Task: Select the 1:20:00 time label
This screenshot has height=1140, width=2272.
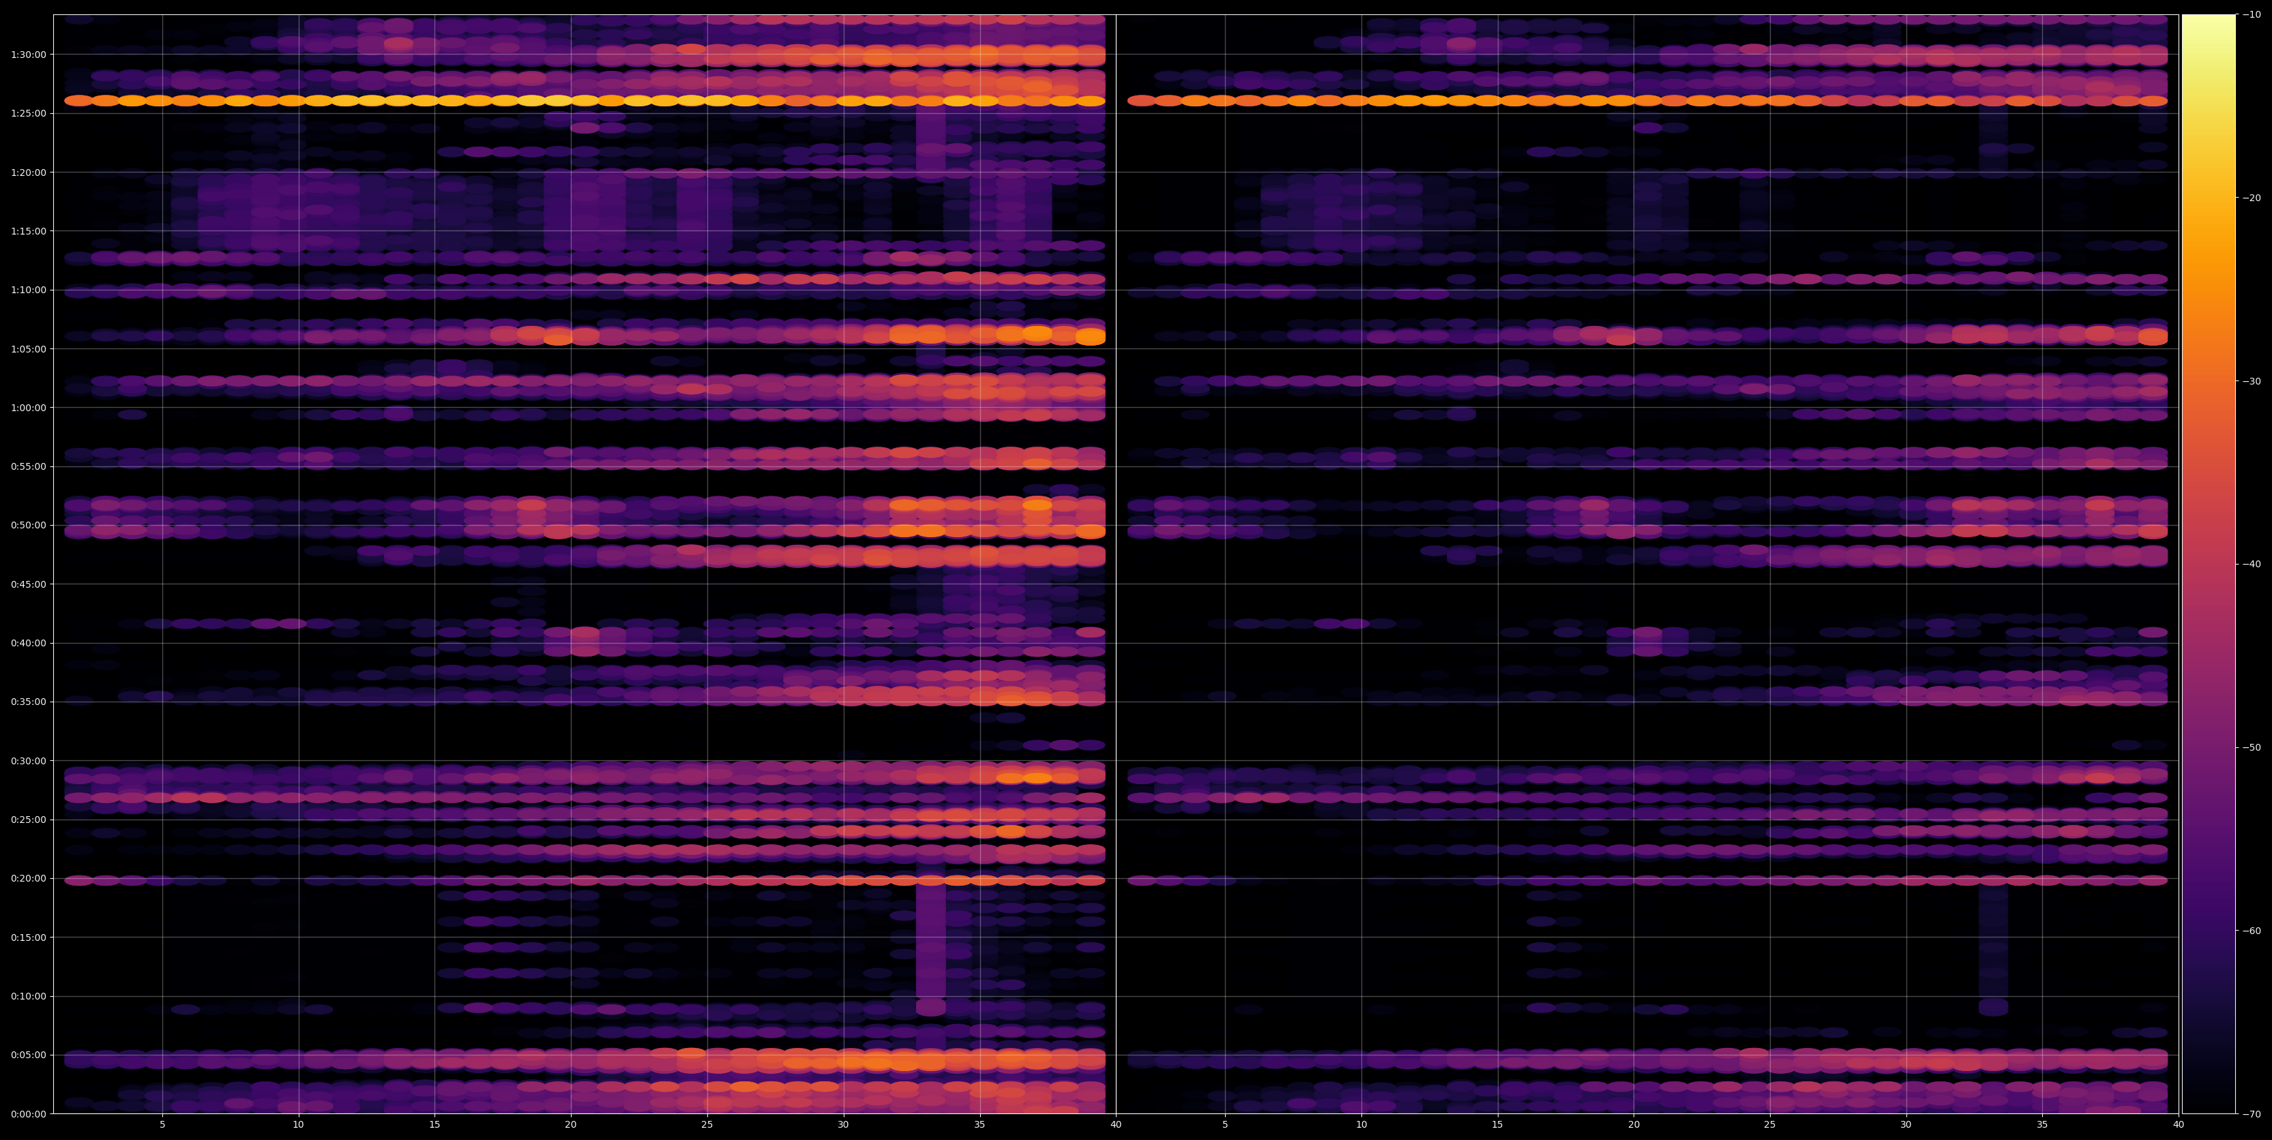Action: click(28, 172)
